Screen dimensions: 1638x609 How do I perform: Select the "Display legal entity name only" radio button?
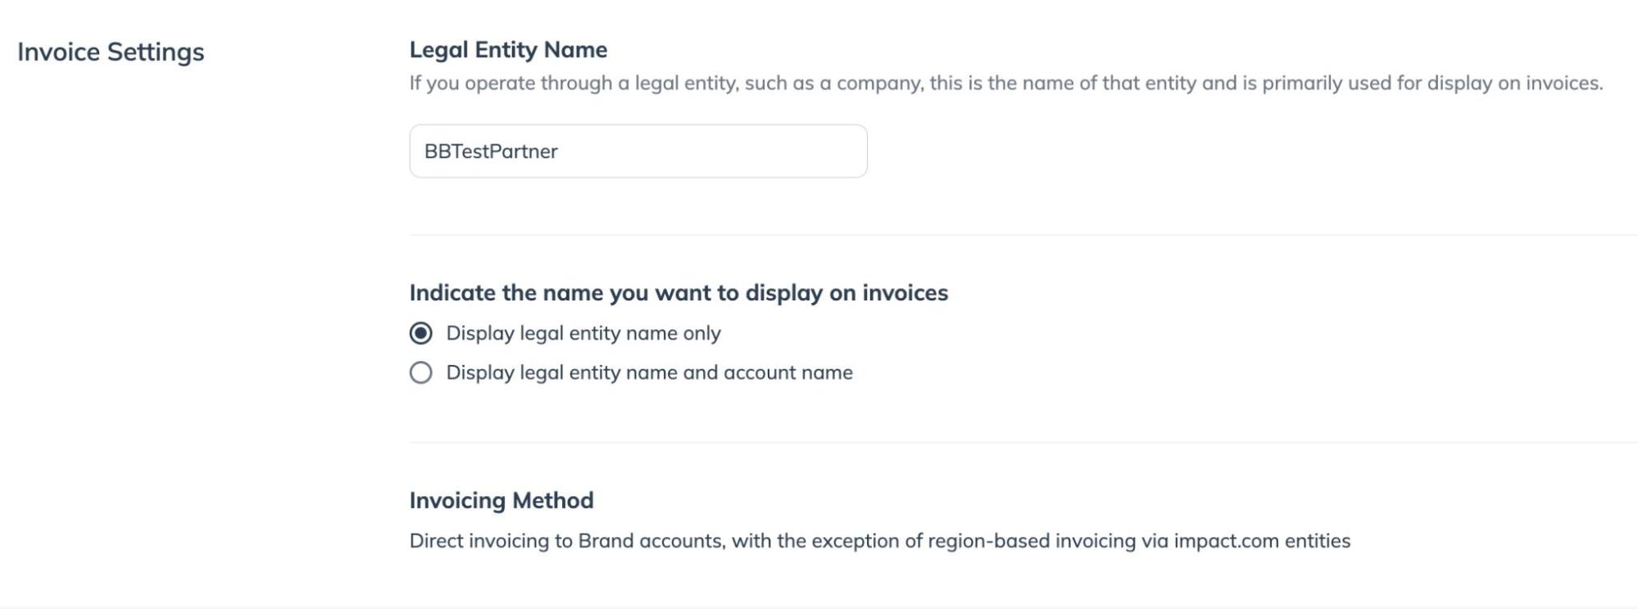pos(421,333)
